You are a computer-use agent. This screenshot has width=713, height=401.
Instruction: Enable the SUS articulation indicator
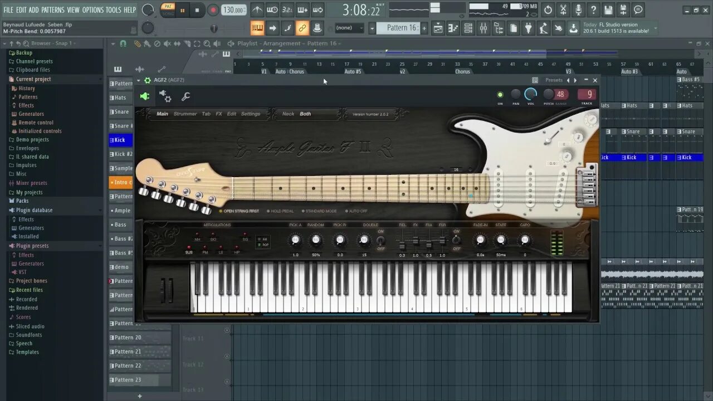pyautogui.click(x=189, y=247)
